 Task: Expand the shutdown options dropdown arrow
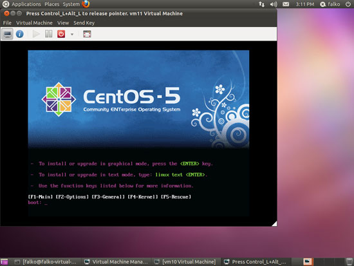click(x=72, y=34)
